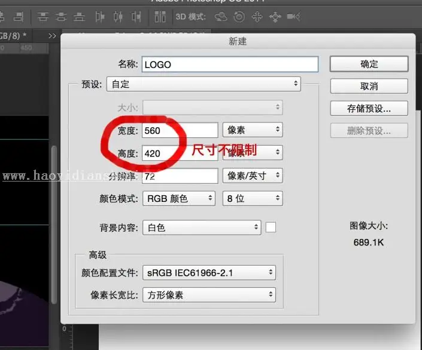Click the white background color swatch
This screenshot has height=350, width=422.
[x=271, y=227]
